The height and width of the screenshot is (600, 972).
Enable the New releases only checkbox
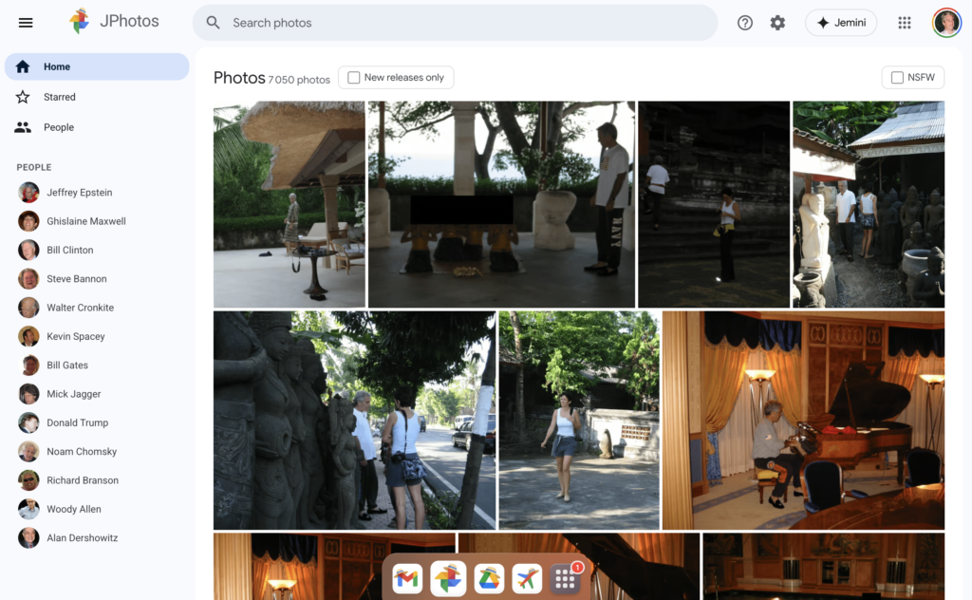click(x=354, y=78)
